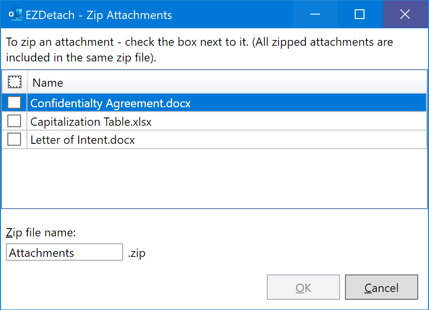Click into the Zip file name field
Viewport: 429px width, 310px height.
pyautogui.click(x=64, y=252)
